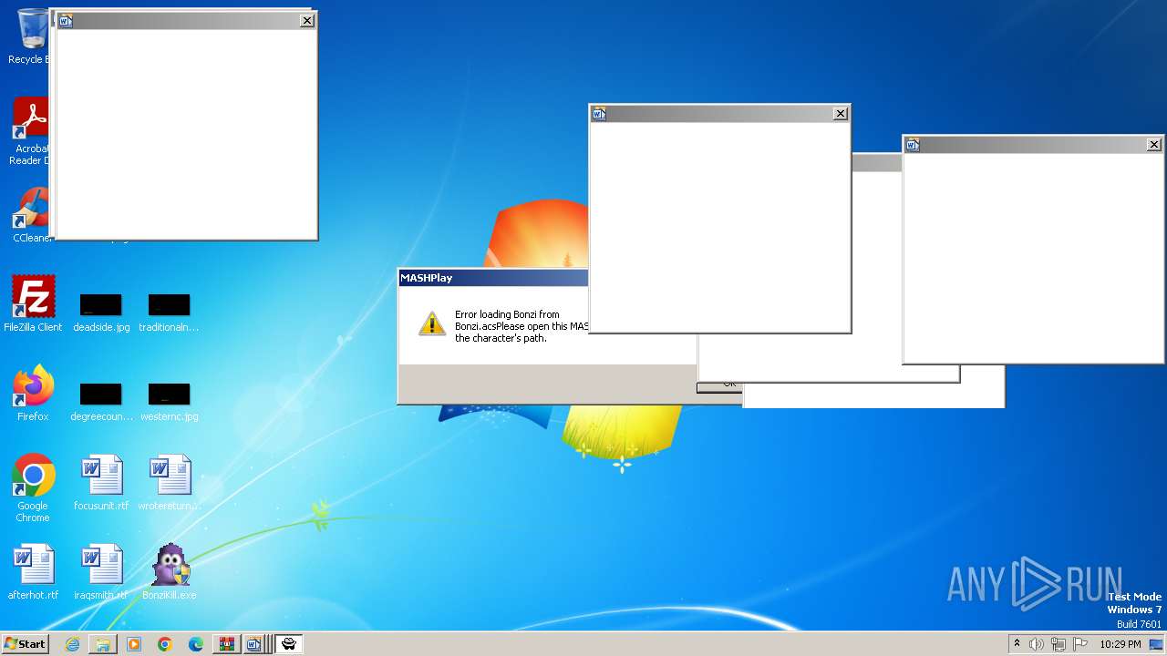The height and width of the screenshot is (656, 1167).
Task: Select the deadside.jpg file
Action: 101,313
